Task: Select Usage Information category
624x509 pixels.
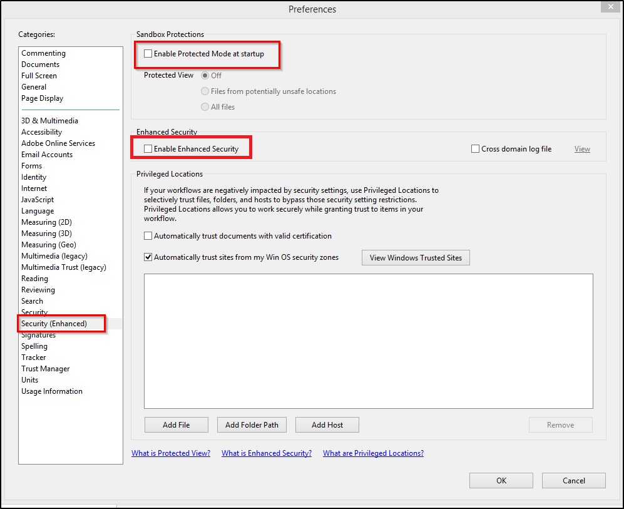Action: point(52,391)
